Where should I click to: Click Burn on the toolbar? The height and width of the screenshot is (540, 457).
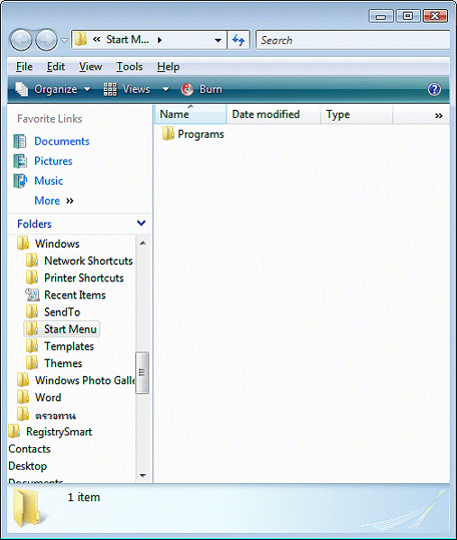(202, 89)
